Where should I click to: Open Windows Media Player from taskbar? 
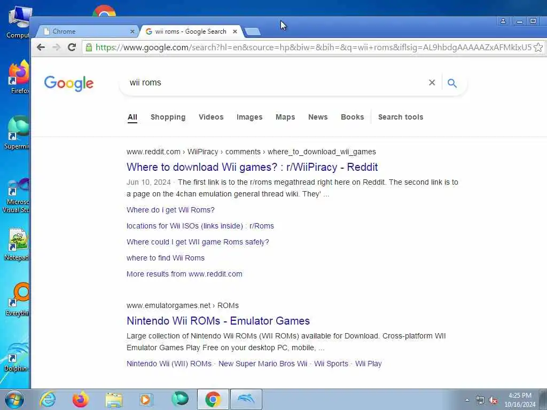(x=146, y=399)
